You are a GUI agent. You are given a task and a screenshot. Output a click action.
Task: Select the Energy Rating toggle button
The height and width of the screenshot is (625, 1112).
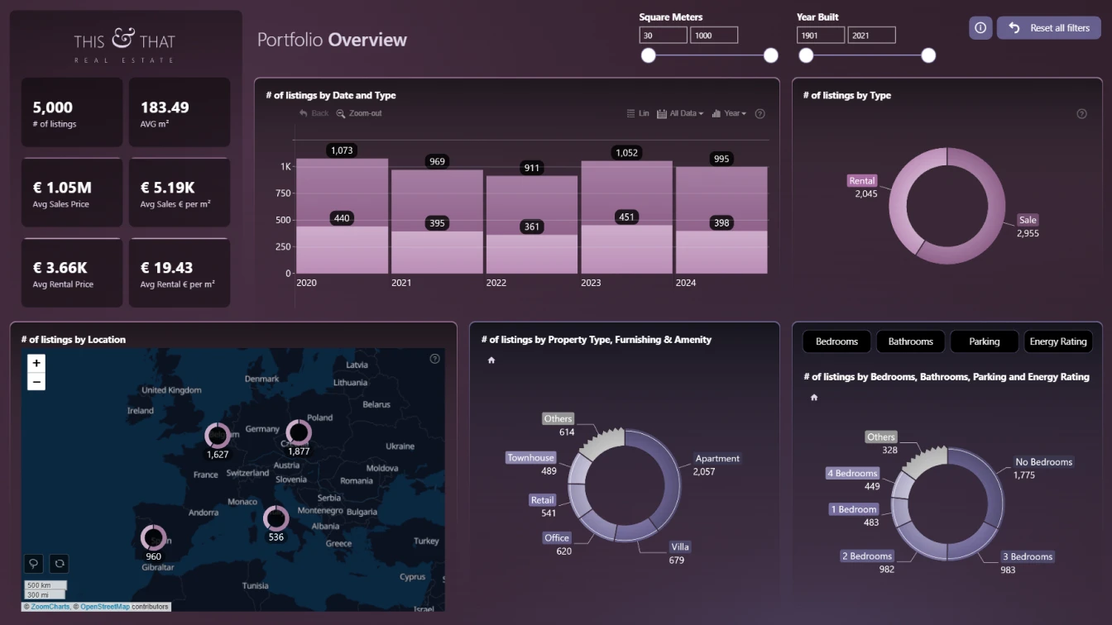(1057, 341)
